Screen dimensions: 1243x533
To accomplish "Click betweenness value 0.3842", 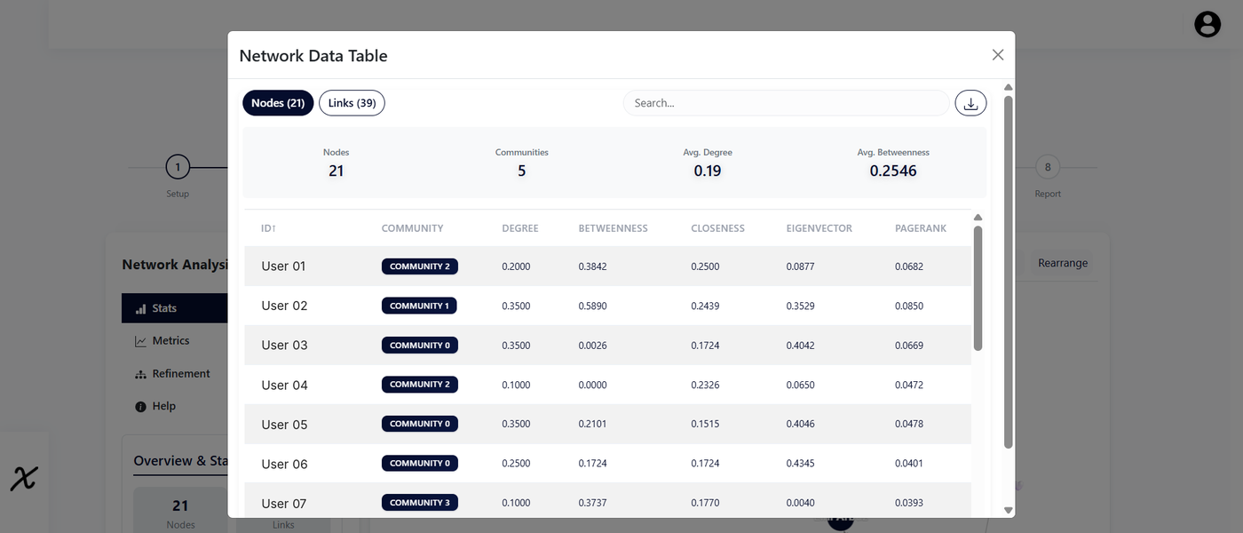I will pos(593,266).
